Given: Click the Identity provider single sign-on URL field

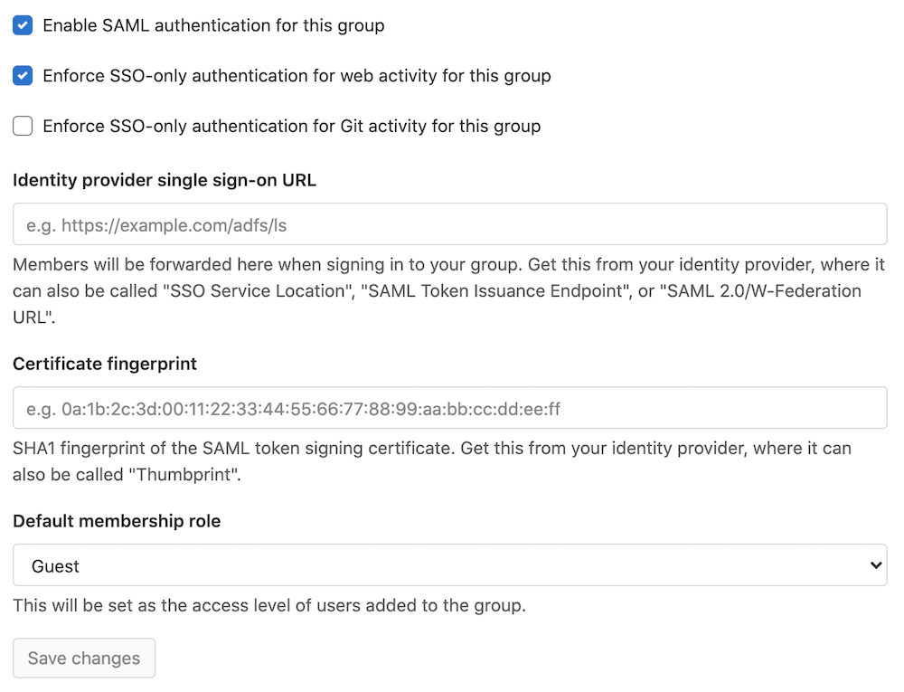Looking at the screenshot, I should [449, 223].
